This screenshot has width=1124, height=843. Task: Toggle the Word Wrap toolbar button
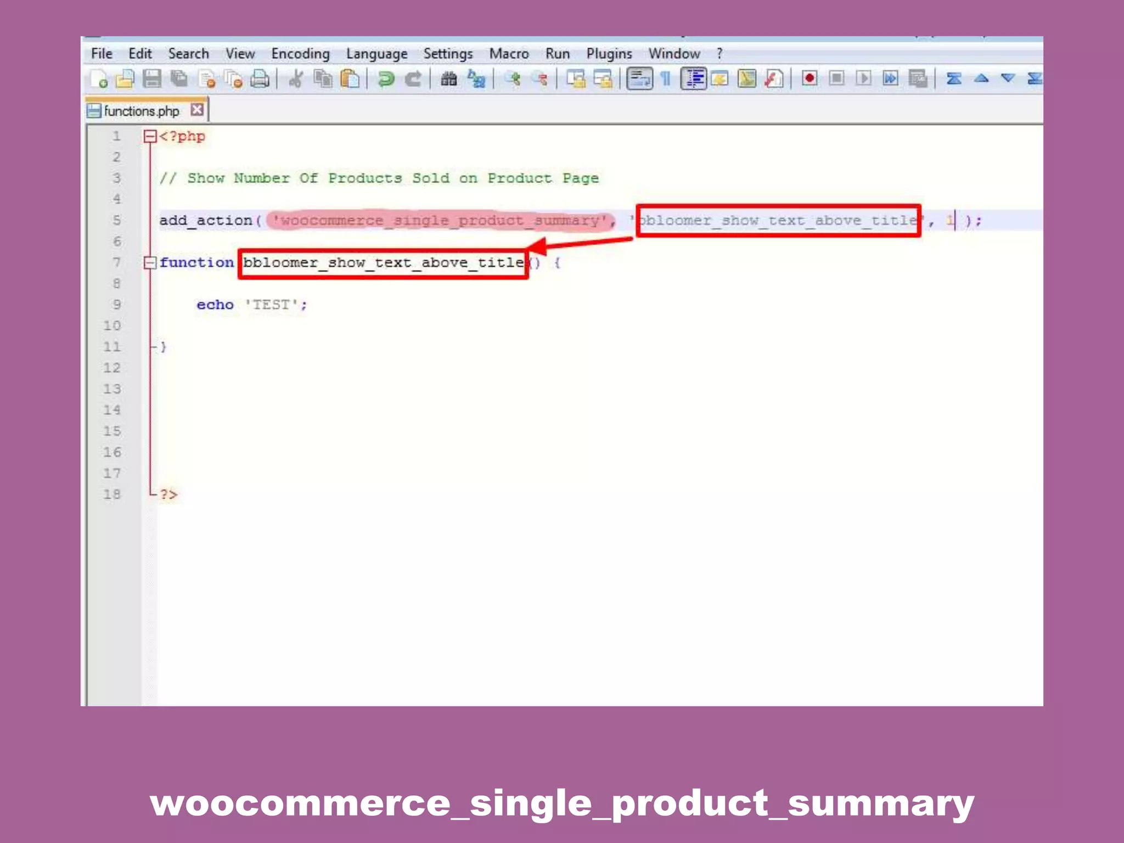pyautogui.click(x=640, y=79)
